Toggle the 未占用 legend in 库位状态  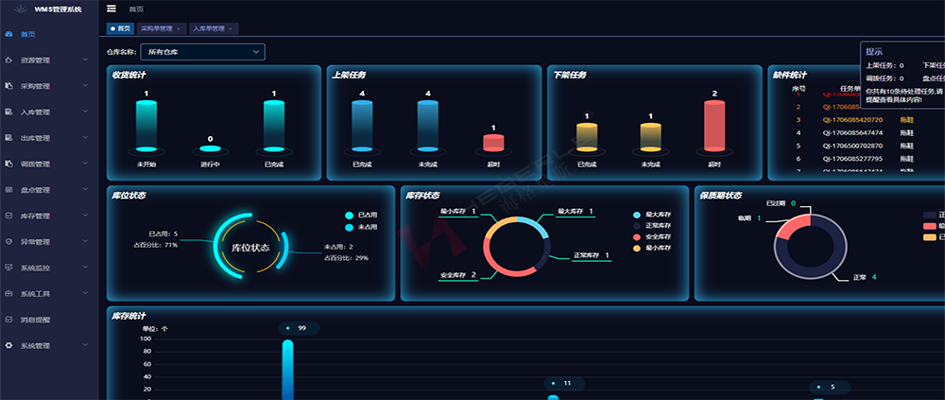coord(361,228)
